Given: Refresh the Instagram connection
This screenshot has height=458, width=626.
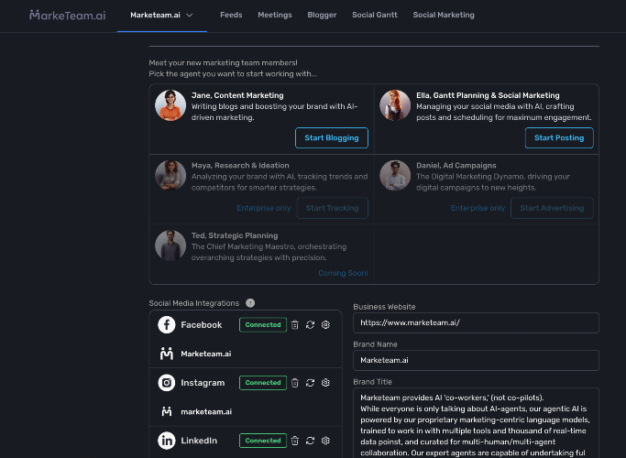Looking at the screenshot, I should pos(310,383).
